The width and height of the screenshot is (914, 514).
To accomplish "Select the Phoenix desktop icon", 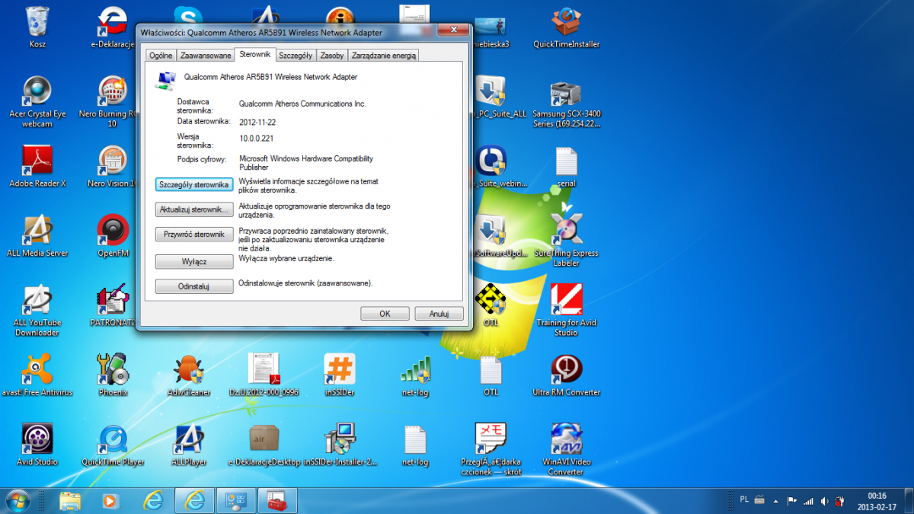I will 113,374.
